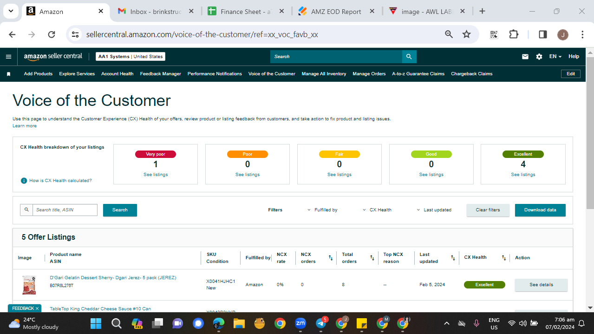
Task: Click the browser back arrow
Action: pyautogui.click(x=13, y=34)
